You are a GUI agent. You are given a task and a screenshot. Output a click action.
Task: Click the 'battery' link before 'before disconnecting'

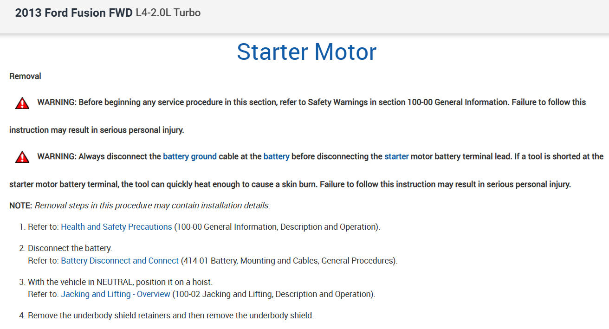click(x=276, y=157)
